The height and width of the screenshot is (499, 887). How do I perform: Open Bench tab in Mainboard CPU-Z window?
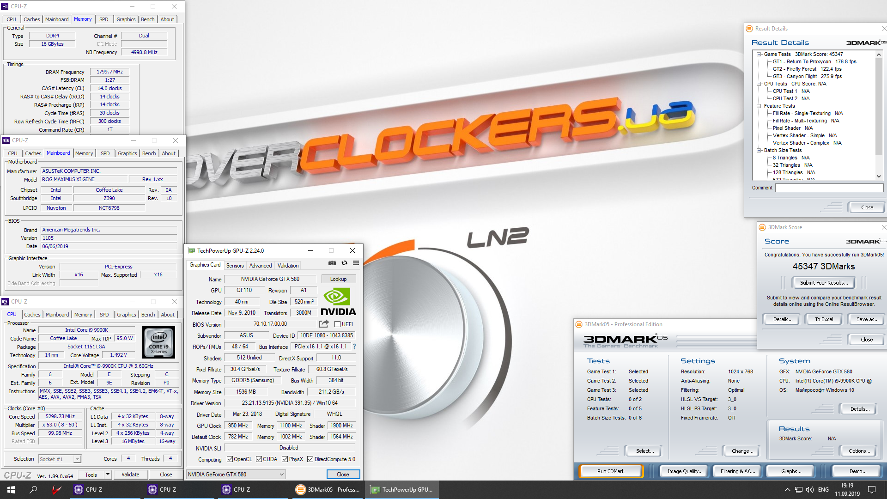tap(149, 153)
